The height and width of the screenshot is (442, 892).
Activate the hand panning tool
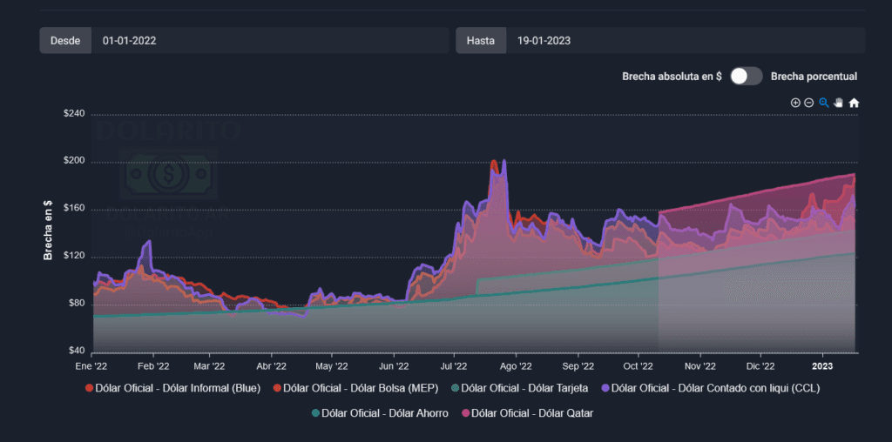coord(839,103)
